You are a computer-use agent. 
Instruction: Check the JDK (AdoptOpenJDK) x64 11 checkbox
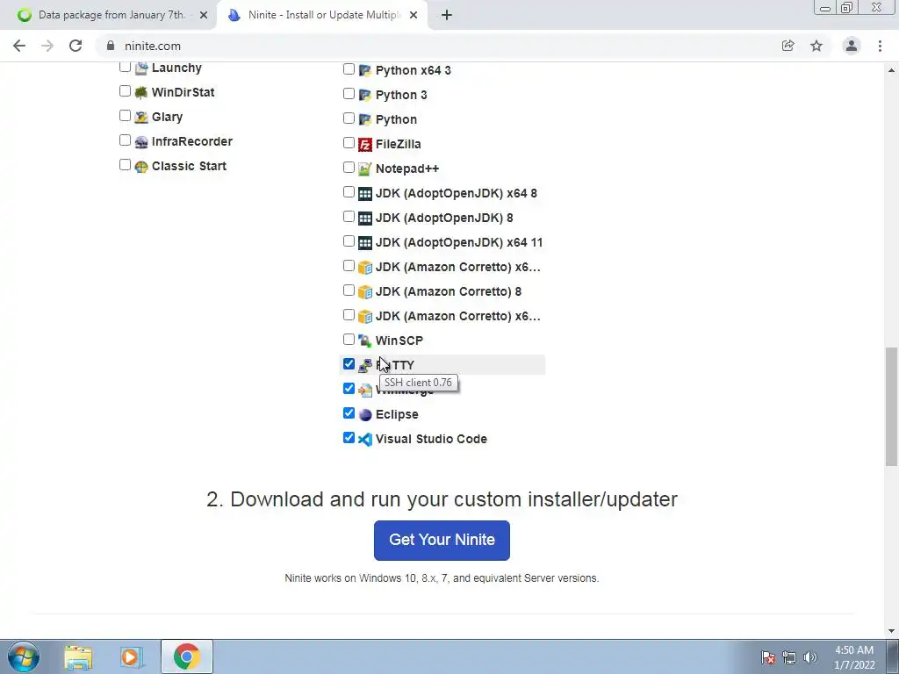pos(349,240)
